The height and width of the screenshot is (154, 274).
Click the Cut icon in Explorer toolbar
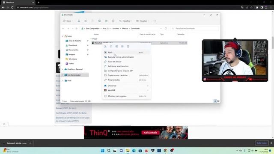(x=79, y=21)
